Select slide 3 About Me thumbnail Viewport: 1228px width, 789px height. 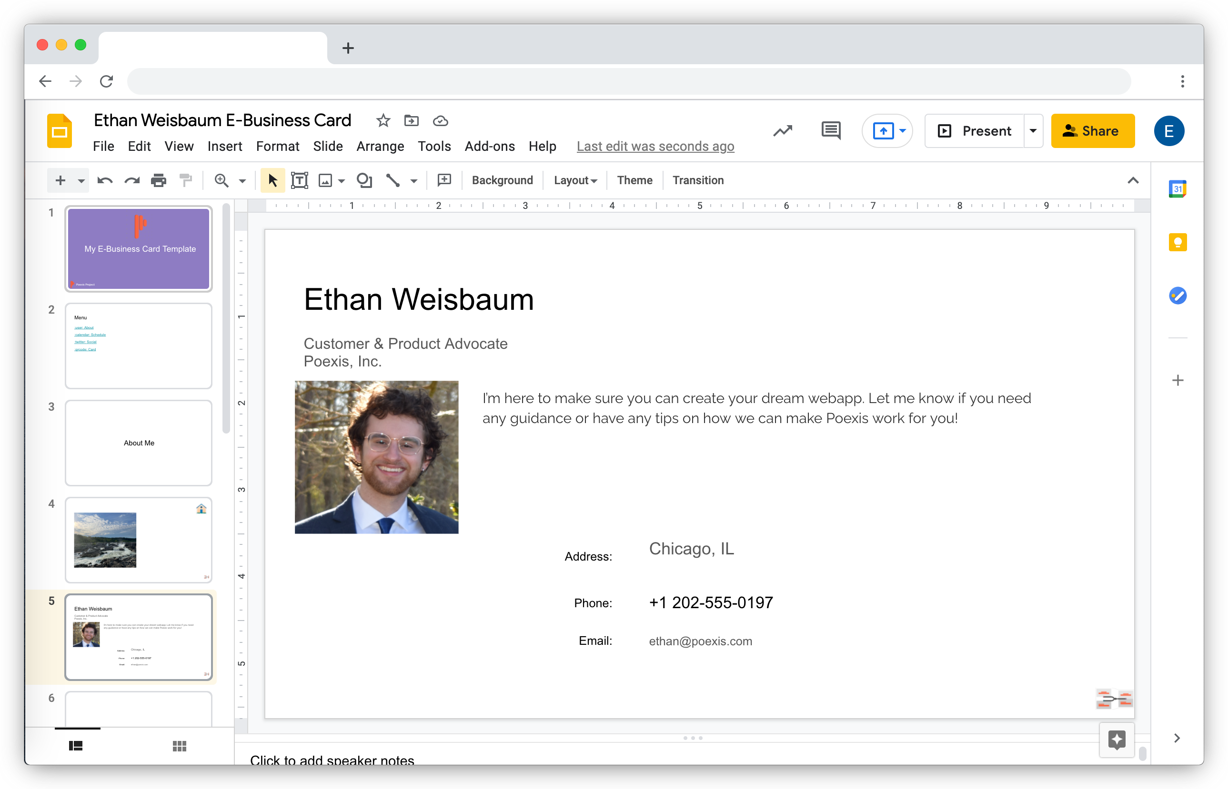point(139,443)
